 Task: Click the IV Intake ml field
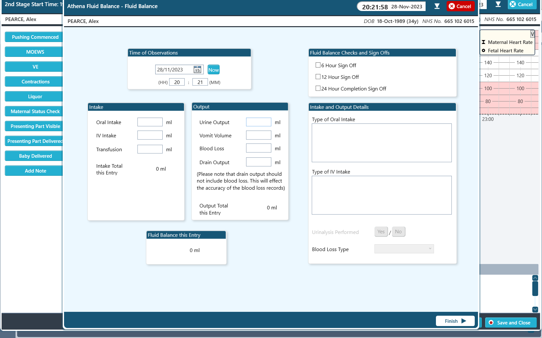[x=150, y=135]
